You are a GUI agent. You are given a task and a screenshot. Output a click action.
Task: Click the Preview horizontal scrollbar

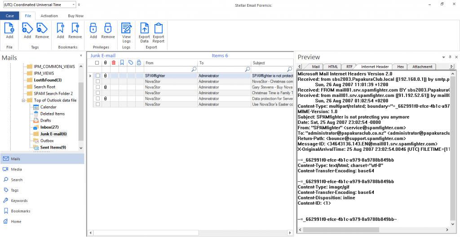pos(341,230)
